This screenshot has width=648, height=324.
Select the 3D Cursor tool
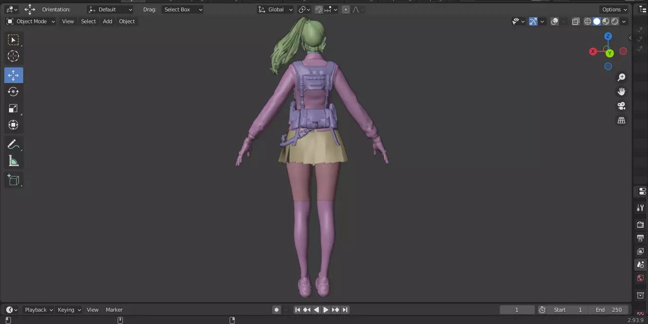[13, 56]
